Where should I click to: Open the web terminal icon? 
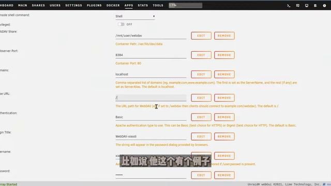click(289, 6)
